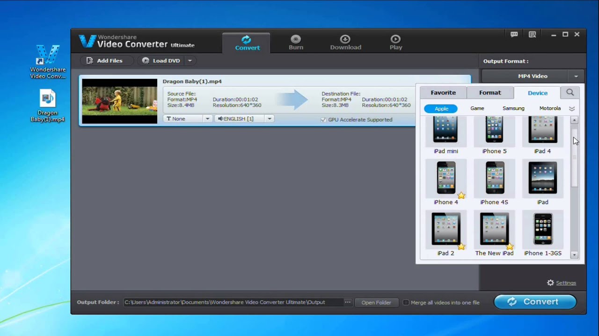The height and width of the screenshot is (336, 599).
Task: Switch to the Favorite tab
Action: pos(443,92)
